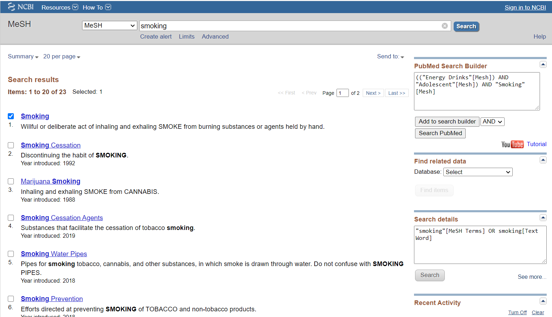Open the Smoking Water Pipes link
Viewport: 552px width, 317px height.
pyautogui.click(x=54, y=254)
